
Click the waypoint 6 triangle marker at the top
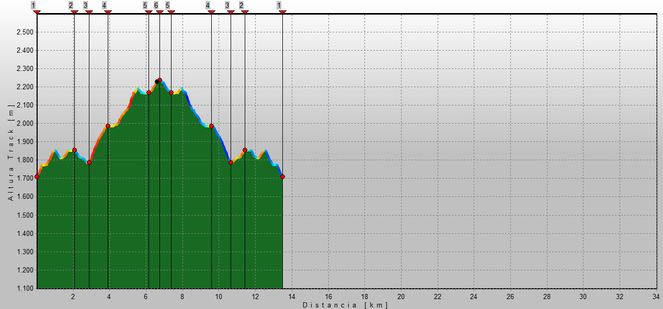pos(159,12)
